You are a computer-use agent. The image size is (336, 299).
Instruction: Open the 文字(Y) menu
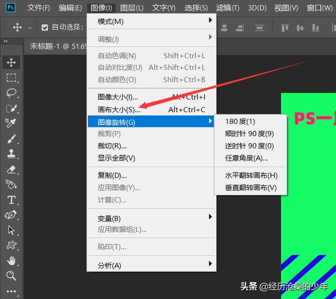pyautogui.click(x=164, y=8)
